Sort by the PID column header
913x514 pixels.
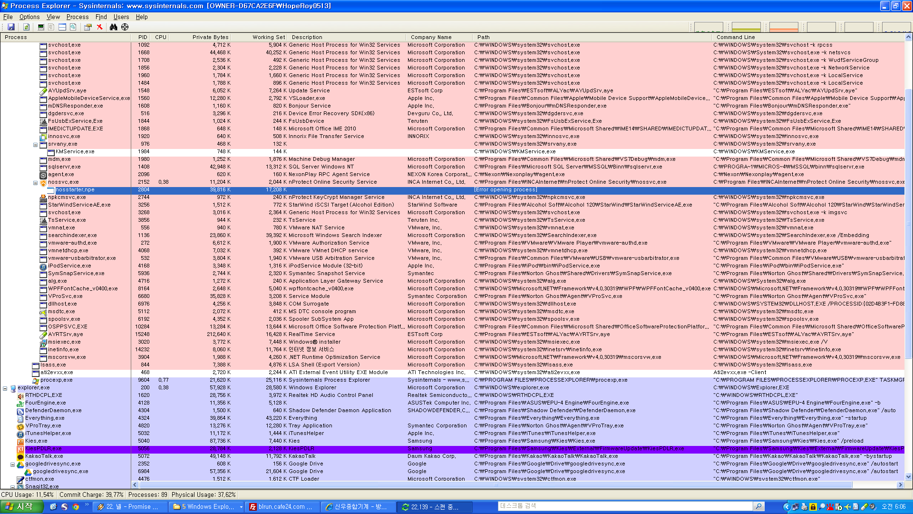[142, 37]
